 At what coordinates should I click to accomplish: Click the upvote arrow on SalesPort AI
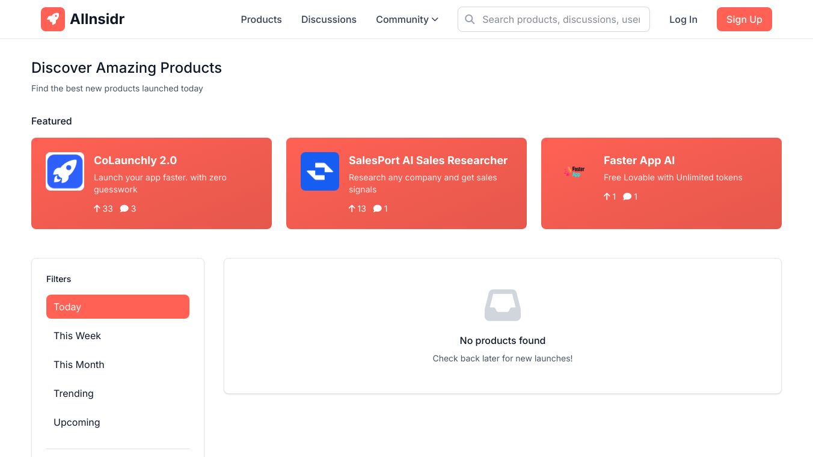[352, 209]
